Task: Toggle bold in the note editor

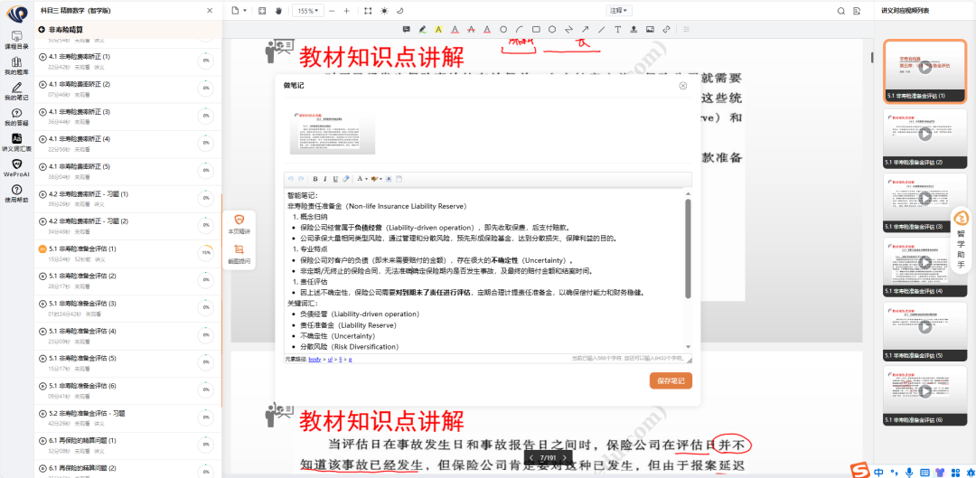Action: pos(314,179)
